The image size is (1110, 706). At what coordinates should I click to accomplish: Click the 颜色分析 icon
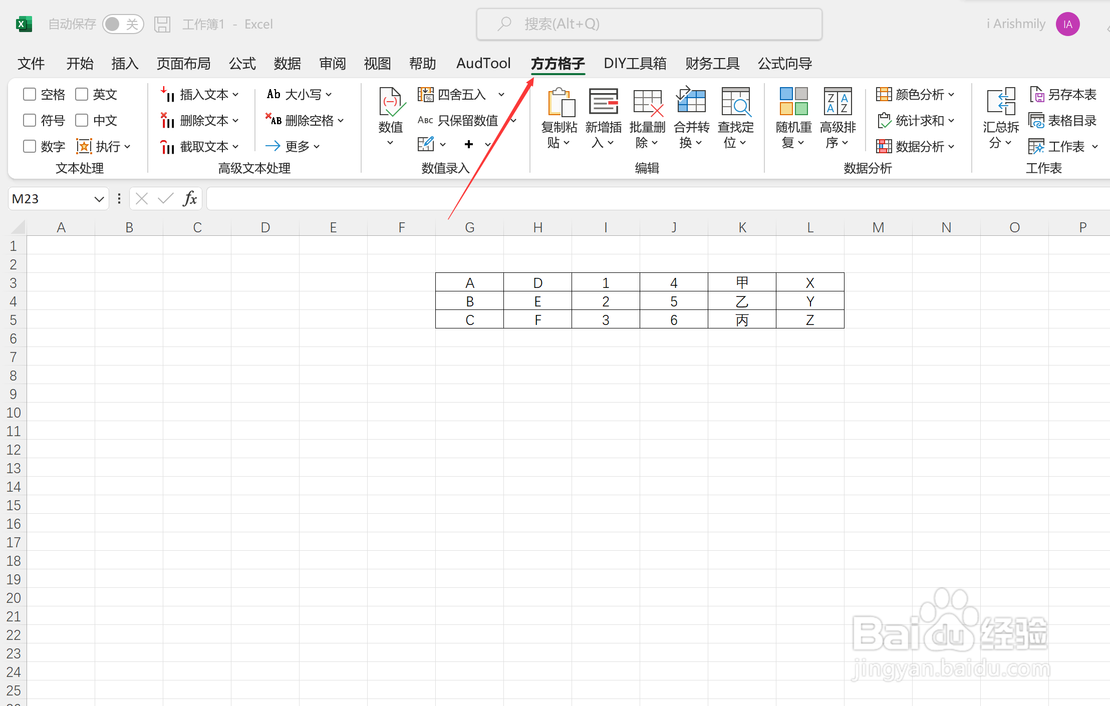[x=884, y=94]
